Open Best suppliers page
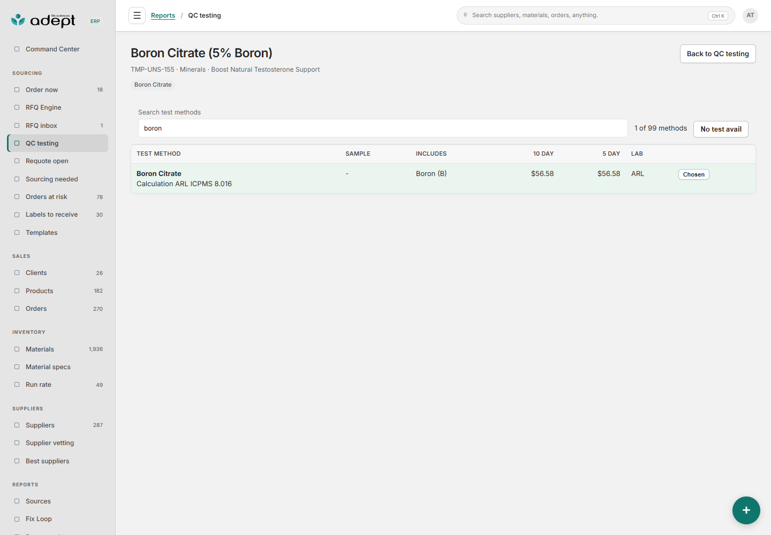The height and width of the screenshot is (535, 771). pyautogui.click(x=58, y=461)
